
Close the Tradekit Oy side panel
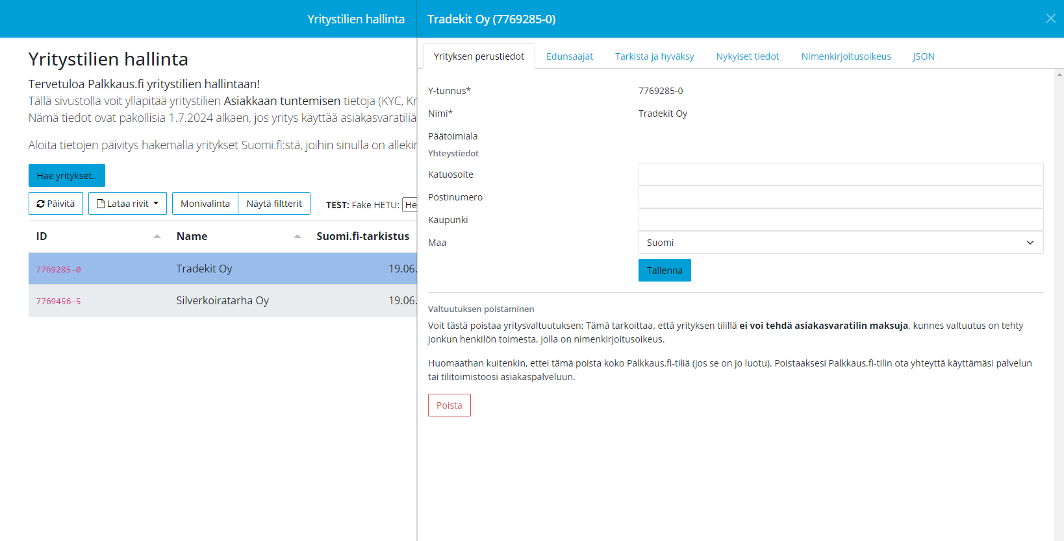pos(1050,19)
